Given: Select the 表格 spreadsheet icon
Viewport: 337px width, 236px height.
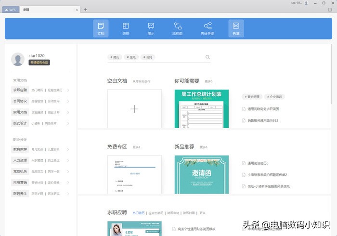Looking at the screenshot, I should tap(126, 28).
